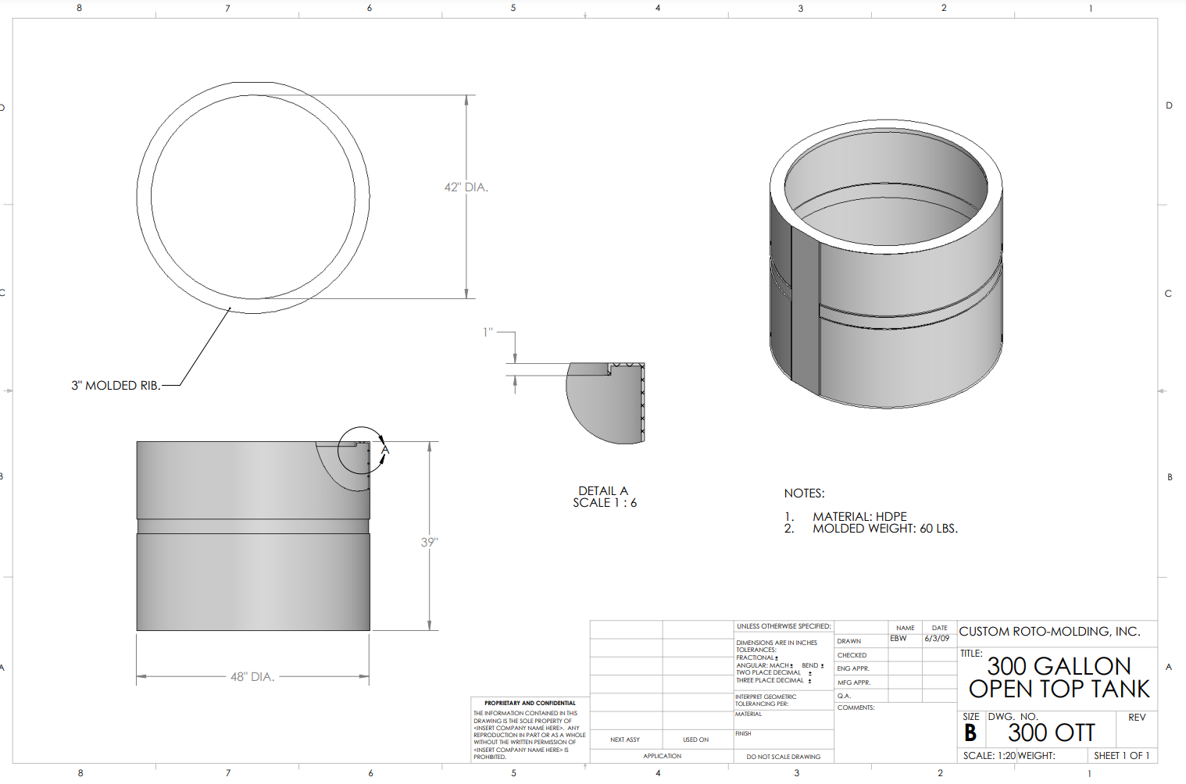
Task: Select the 300 GALLON OPEN TOP TANK title
Action: tap(1059, 678)
